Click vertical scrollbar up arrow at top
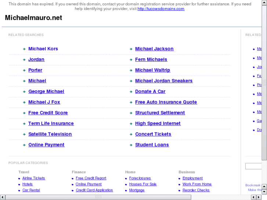This screenshot has width=267, height=200. (264, 2)
